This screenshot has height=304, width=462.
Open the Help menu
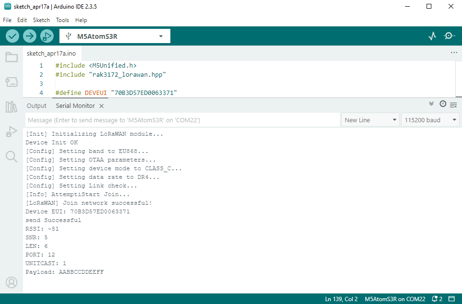point(81,20)
